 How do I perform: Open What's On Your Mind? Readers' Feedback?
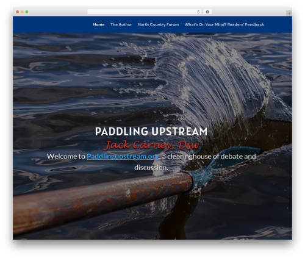(x=224, y=24)
